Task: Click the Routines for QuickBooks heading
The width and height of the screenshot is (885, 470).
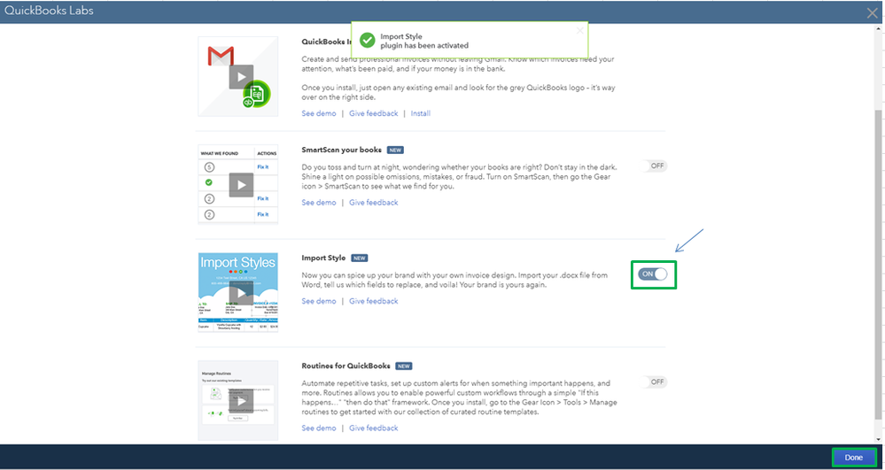Action: pyautogui.click(x=346, y=366)
